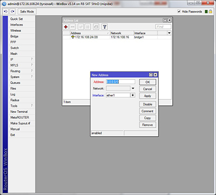Open the IP menu in sidebar
The height and width of the screenshot is (195, 216).
point(22,59)
